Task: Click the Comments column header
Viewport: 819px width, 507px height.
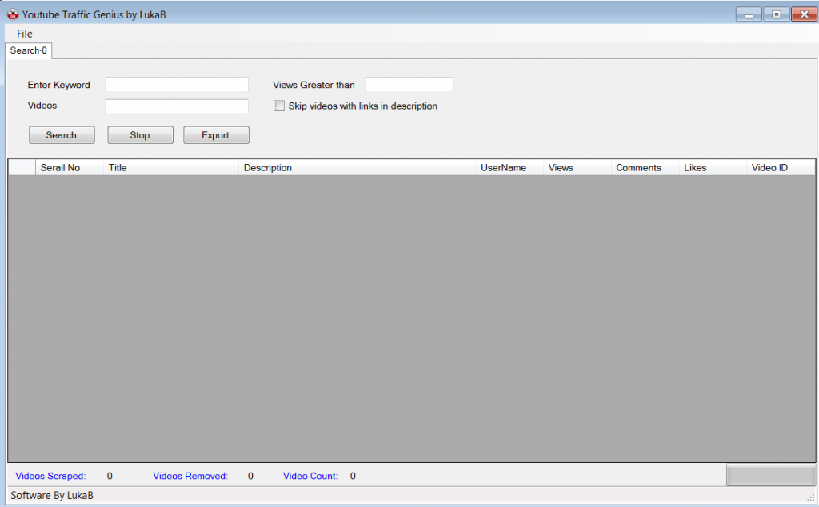Action: click(644, 168)
